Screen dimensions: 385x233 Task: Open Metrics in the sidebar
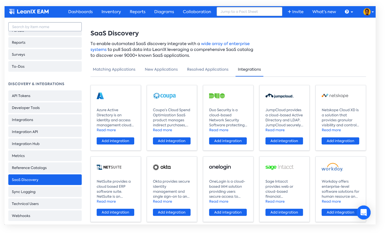coord(45,156)
